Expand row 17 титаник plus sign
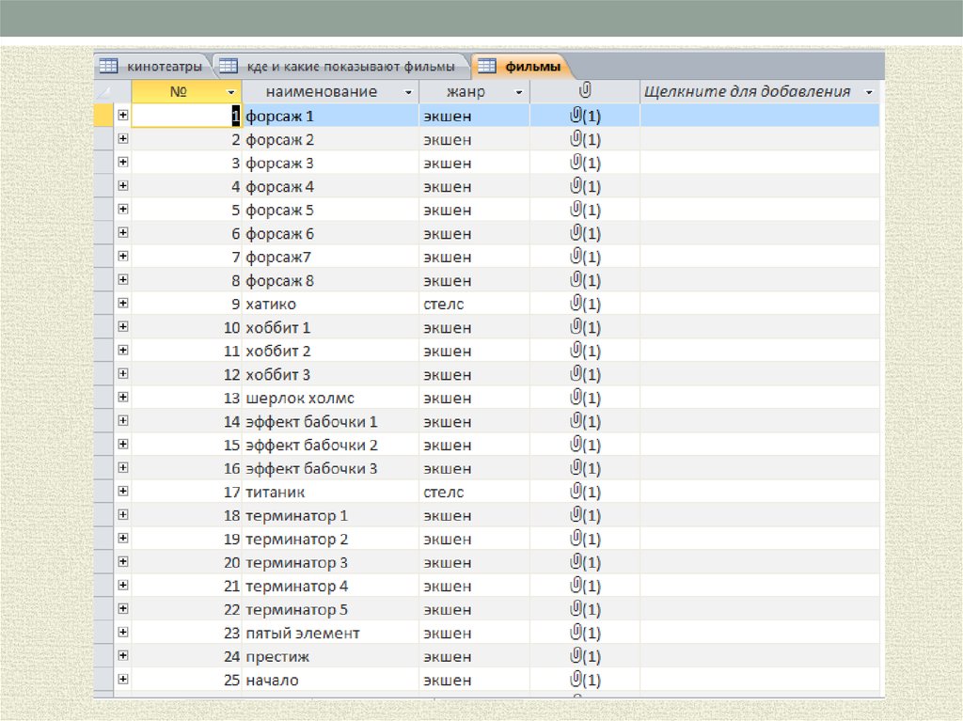 pos(123,492)
